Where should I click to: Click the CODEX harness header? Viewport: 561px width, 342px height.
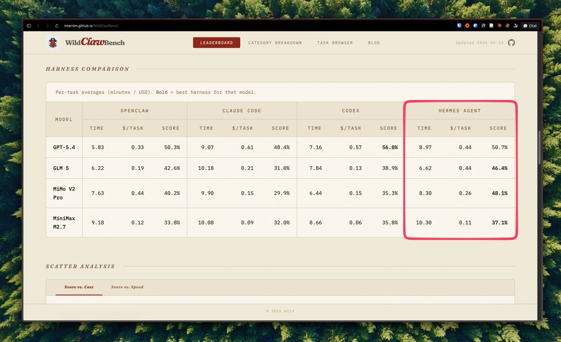pos(351,111)
